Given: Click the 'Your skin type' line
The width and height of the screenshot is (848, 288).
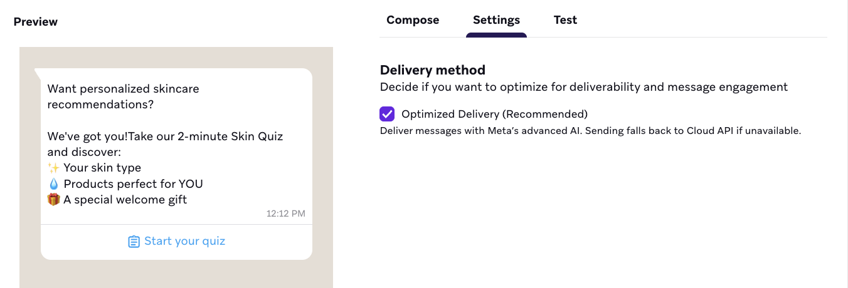Looking at the screenshot, I should pos(102,168).
